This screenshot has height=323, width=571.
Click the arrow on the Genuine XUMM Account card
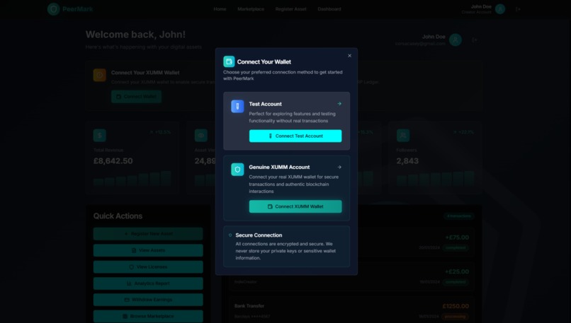point(339,167)
